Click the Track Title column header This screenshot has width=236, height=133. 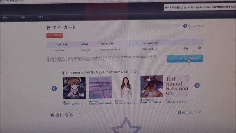62,44
